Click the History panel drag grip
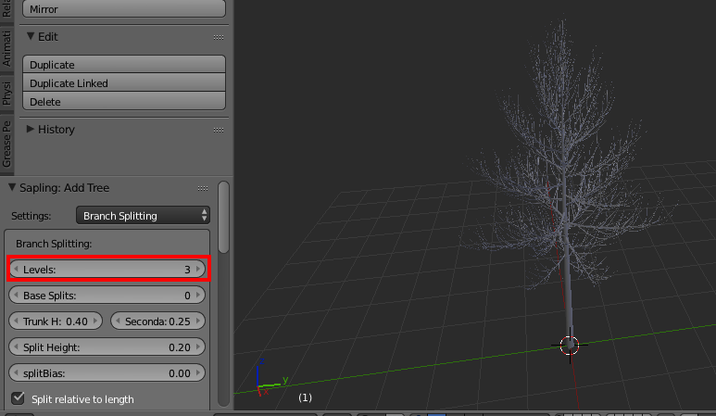The height and width of the screenshot is (416, 716). click(x=219, y=130)
